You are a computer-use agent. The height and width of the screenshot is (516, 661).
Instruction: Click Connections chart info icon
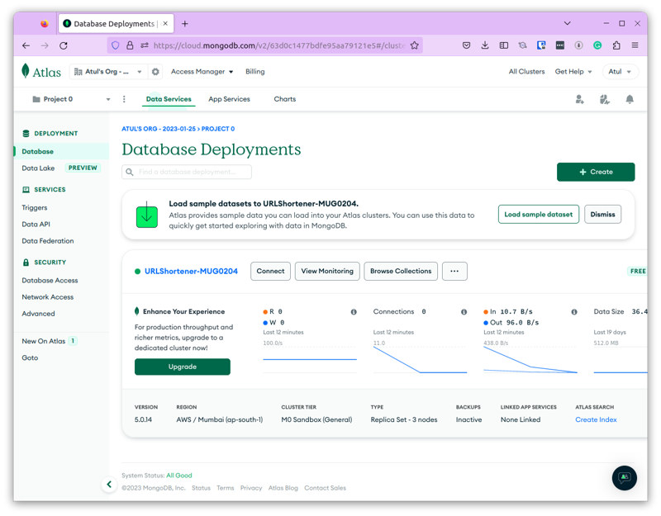[464, 312]
